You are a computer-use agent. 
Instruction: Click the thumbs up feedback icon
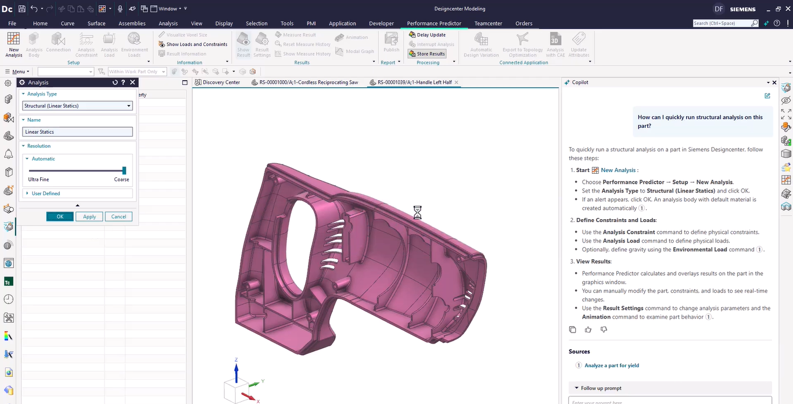click(588, 330)
